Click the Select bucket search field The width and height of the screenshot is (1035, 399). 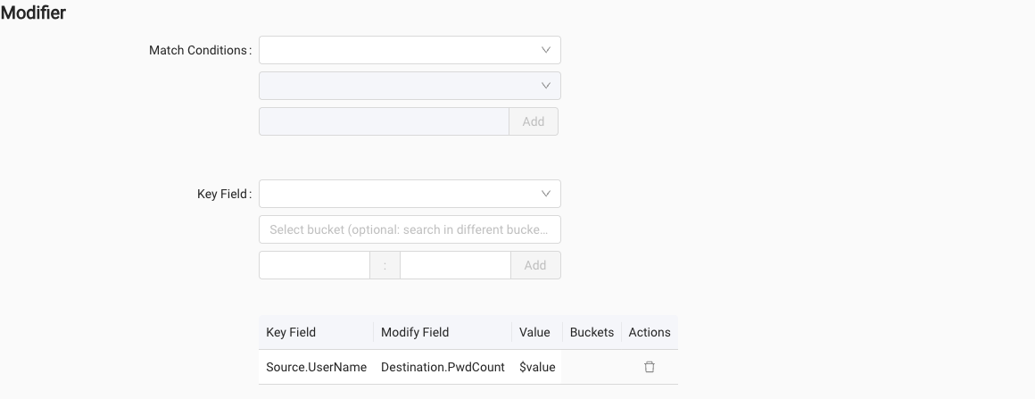410,229
